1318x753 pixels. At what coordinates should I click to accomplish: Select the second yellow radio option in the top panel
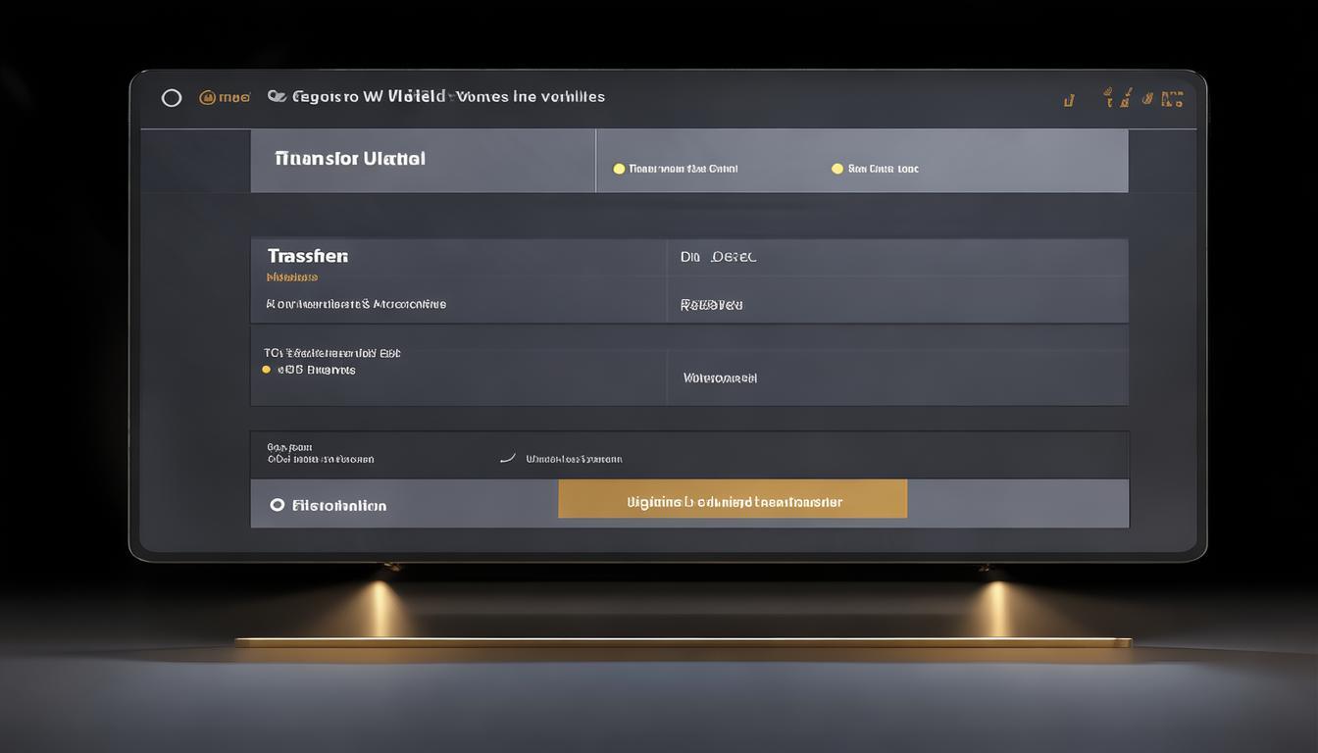tap(836, 169)
